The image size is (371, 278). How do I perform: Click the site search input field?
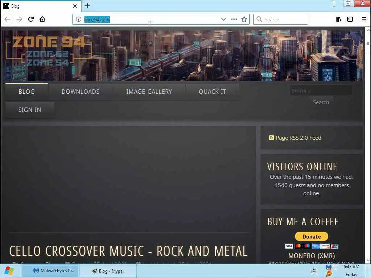pyautogui.click(x=321, y=91)
